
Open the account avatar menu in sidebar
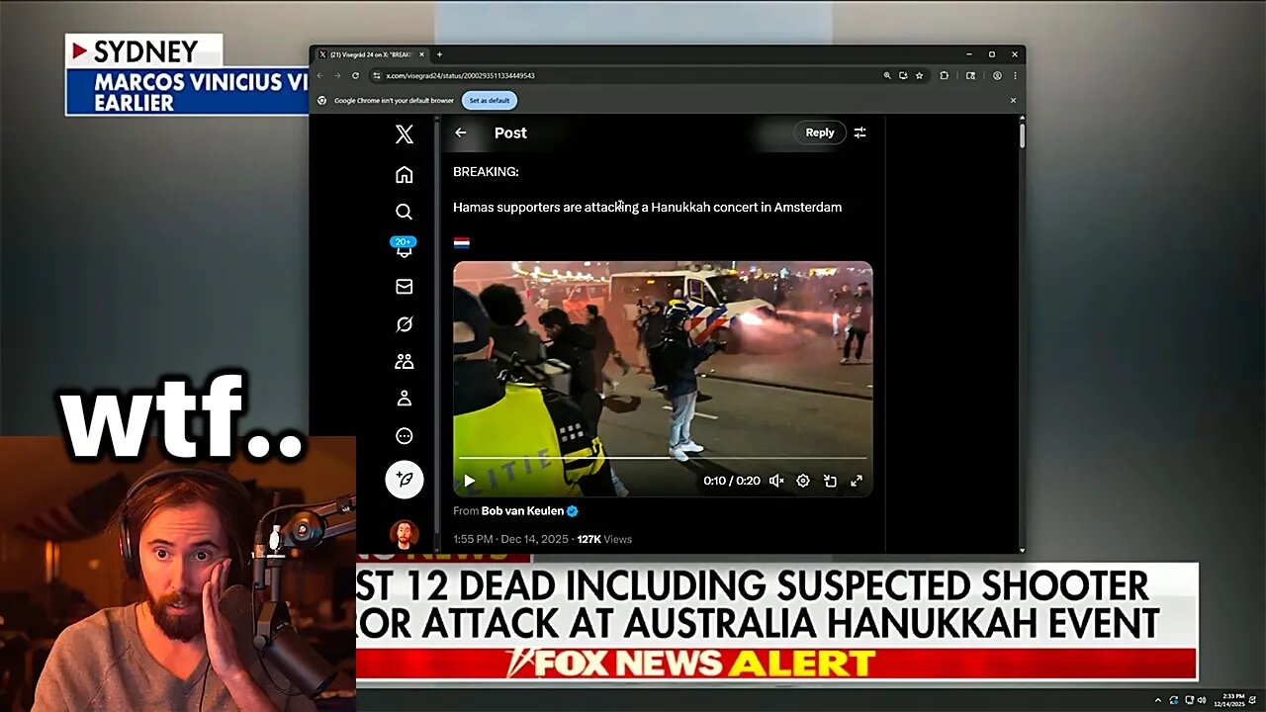[404, 534]
